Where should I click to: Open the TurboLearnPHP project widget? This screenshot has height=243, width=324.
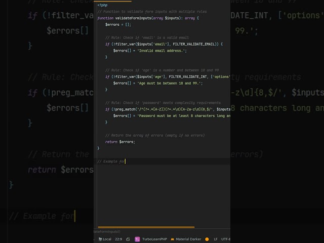151,239
